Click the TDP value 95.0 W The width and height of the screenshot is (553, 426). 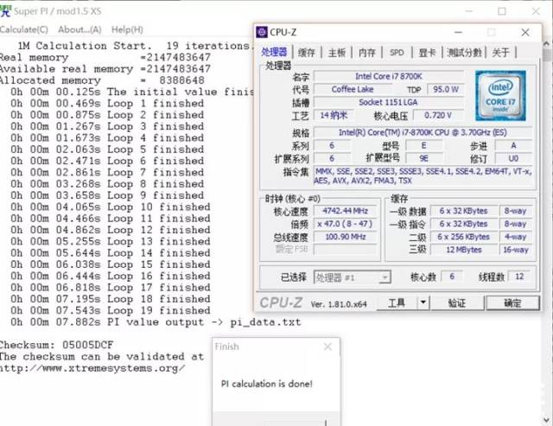446,89
